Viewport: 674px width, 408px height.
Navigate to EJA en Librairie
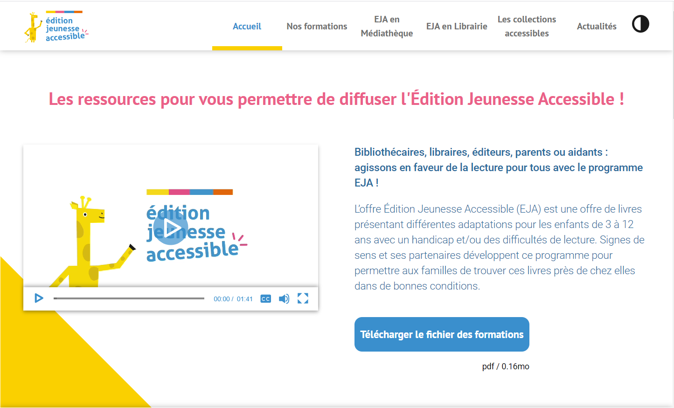[457, 27]
